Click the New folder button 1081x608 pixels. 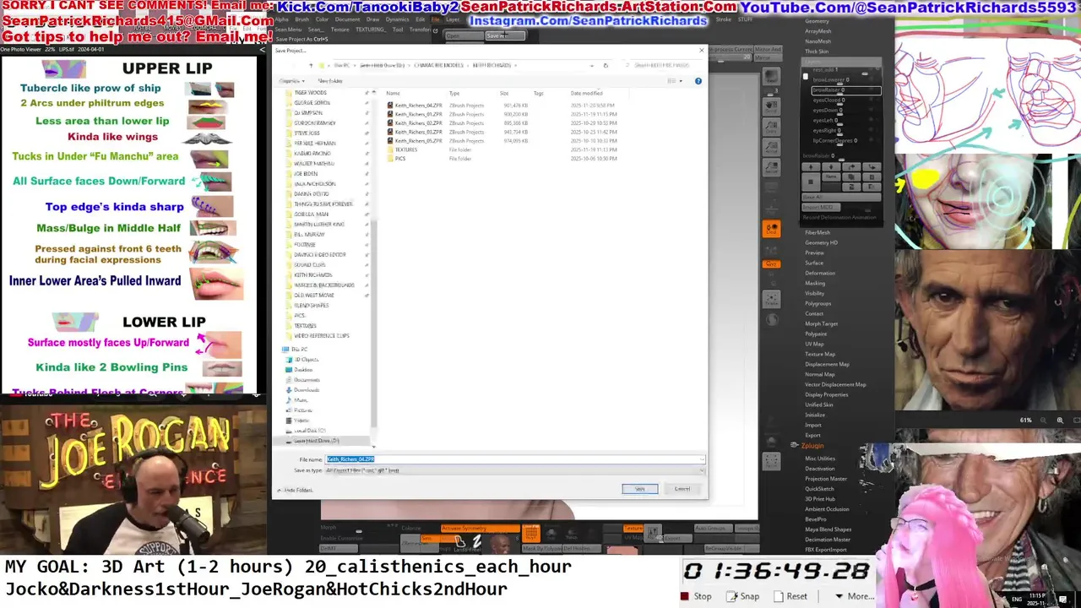click(330, 81)
